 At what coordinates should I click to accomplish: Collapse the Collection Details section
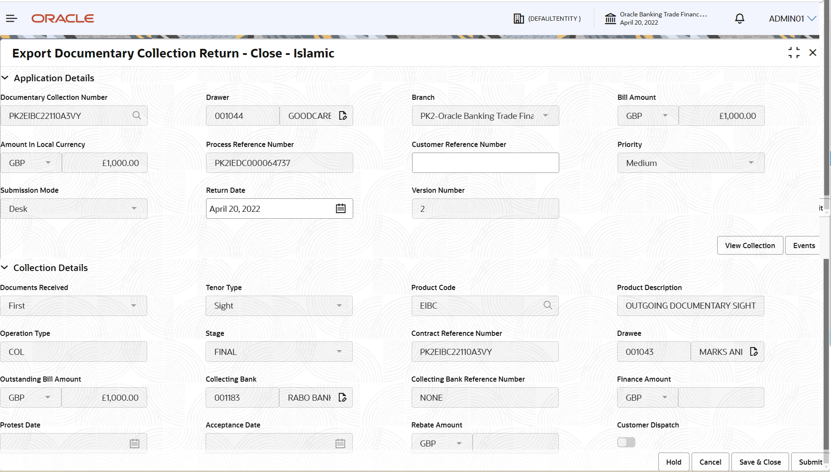coord(5,267)
